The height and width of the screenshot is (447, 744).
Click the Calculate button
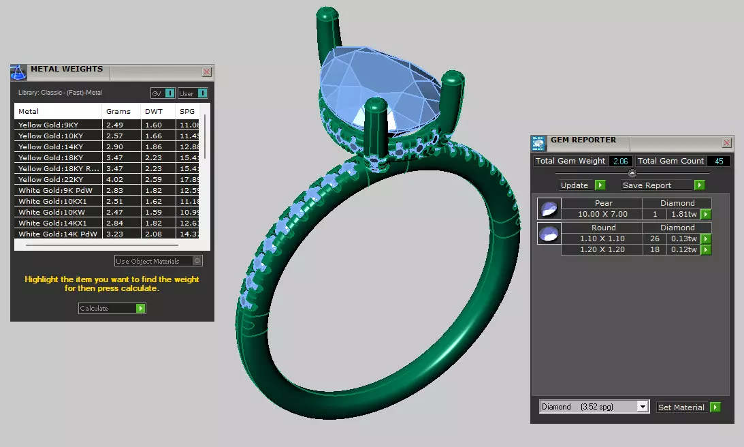pos(112,308)
